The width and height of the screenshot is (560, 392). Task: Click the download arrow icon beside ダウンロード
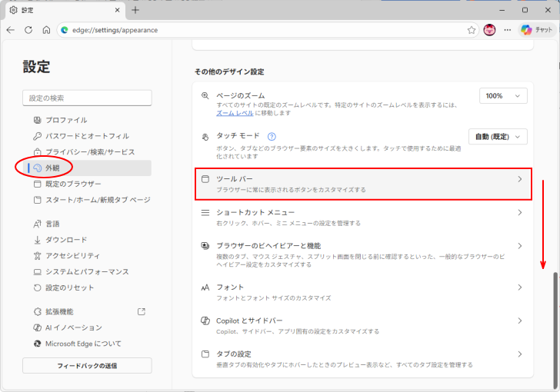tap(37, 240)
